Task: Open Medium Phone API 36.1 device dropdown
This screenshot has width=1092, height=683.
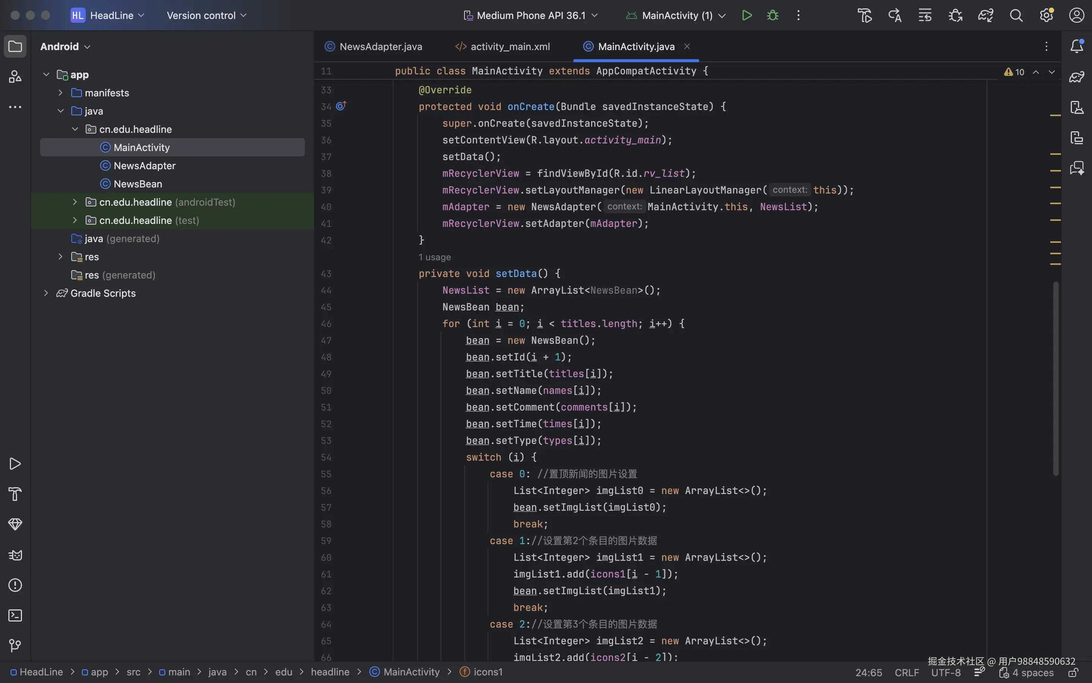Action: pyautogui.click(x=531, y=15)
